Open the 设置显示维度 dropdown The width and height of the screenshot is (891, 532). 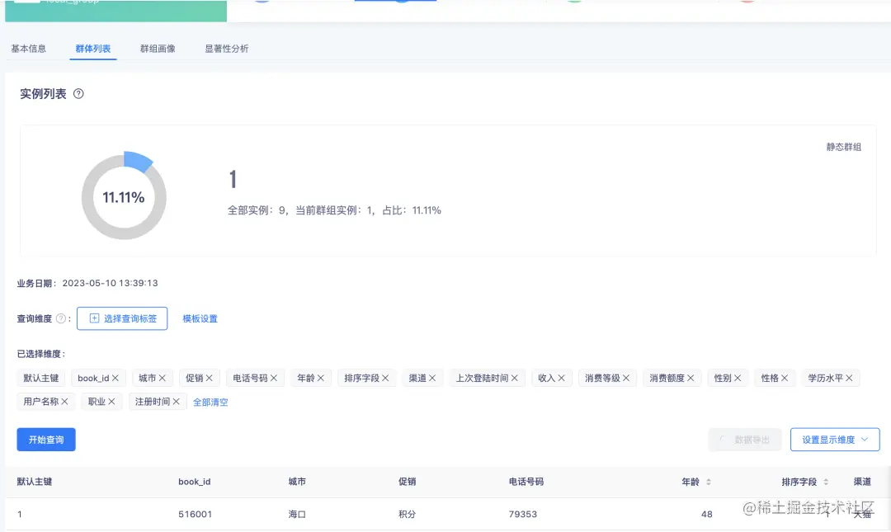(835, 440)
